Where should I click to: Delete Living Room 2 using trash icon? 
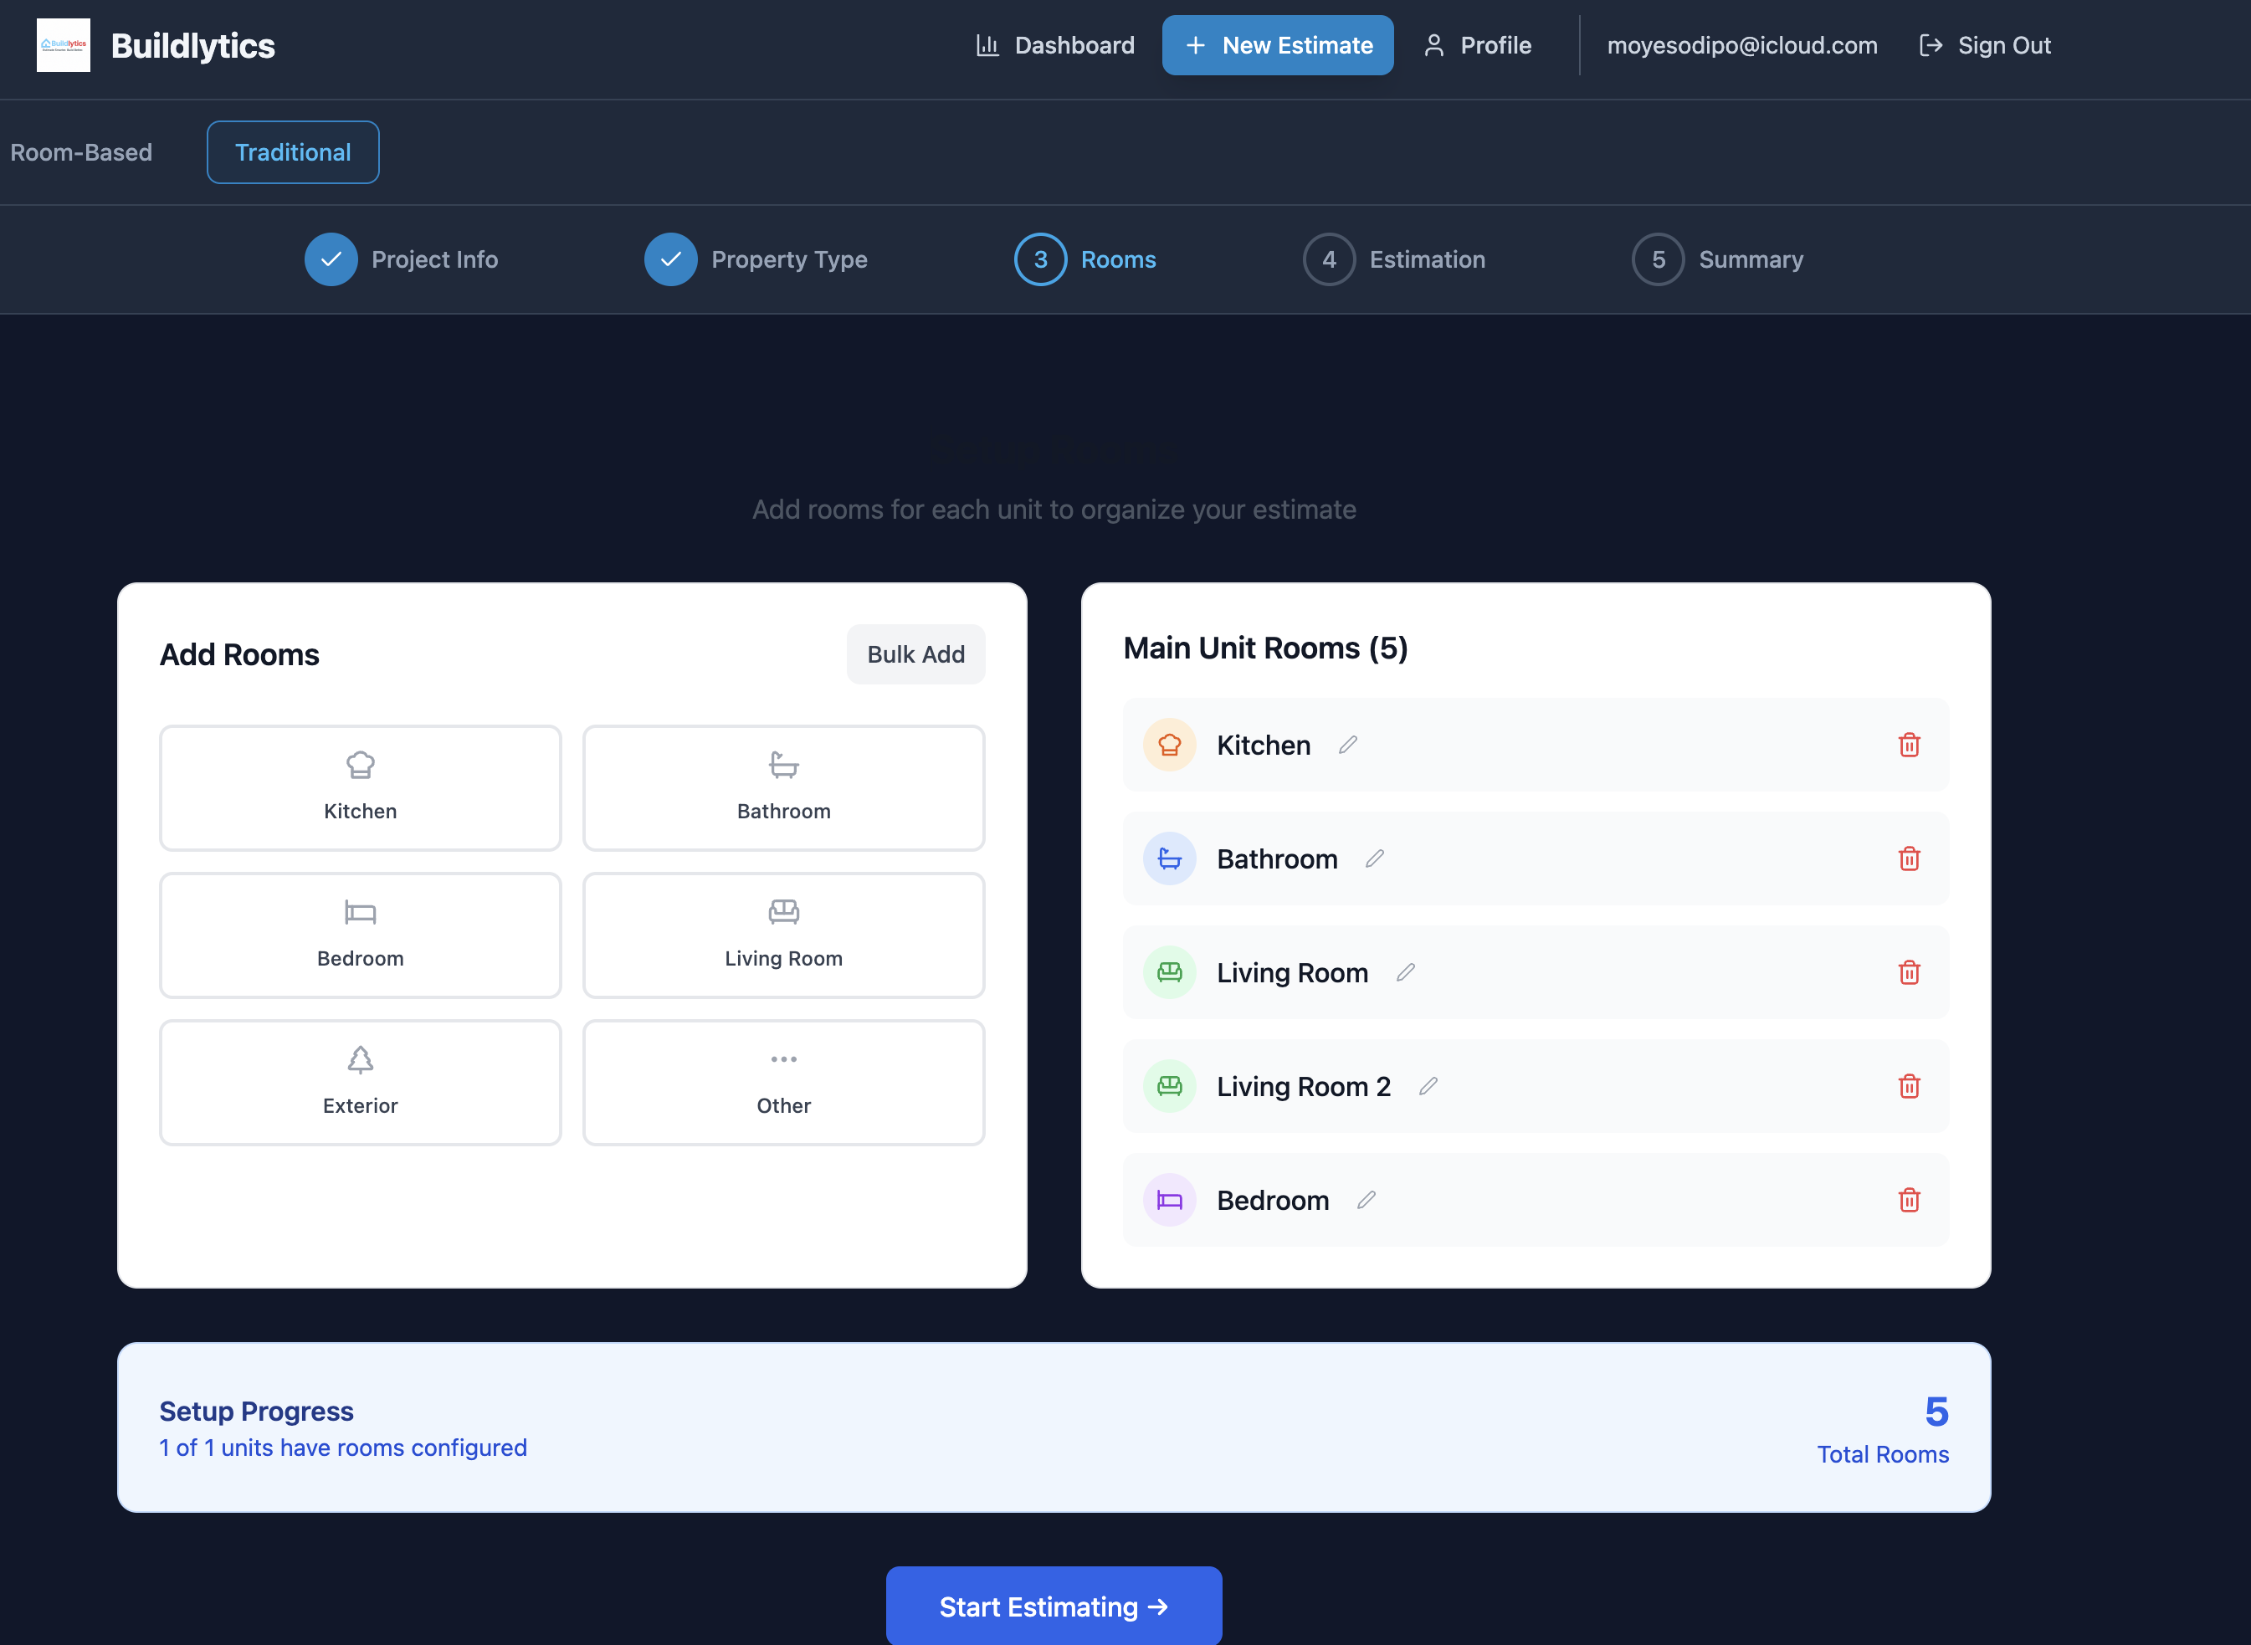click(1908, 1086)
